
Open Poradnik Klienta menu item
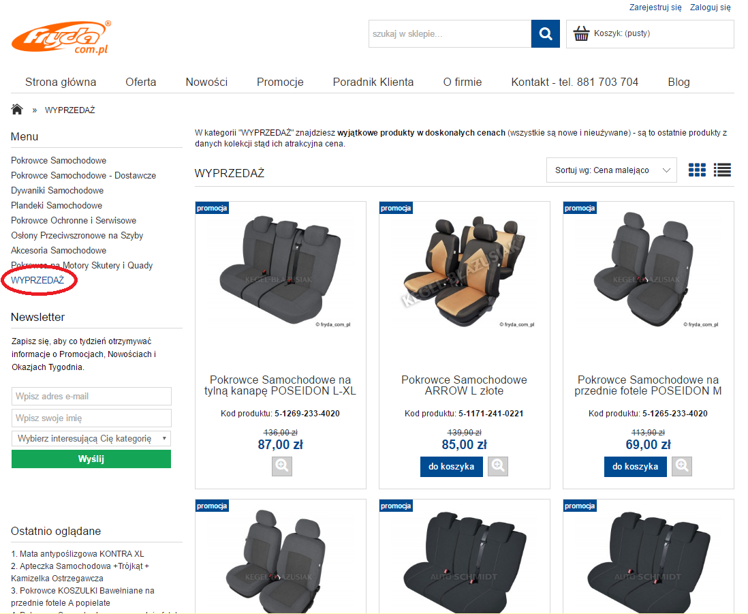point(373,82)
